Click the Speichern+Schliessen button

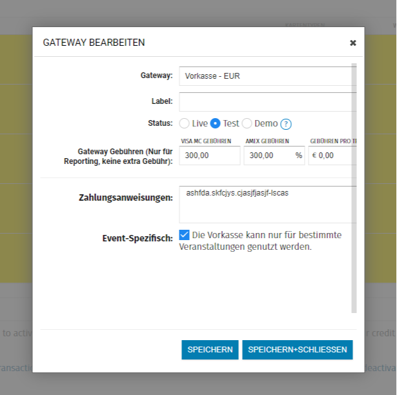coord(298,349)
